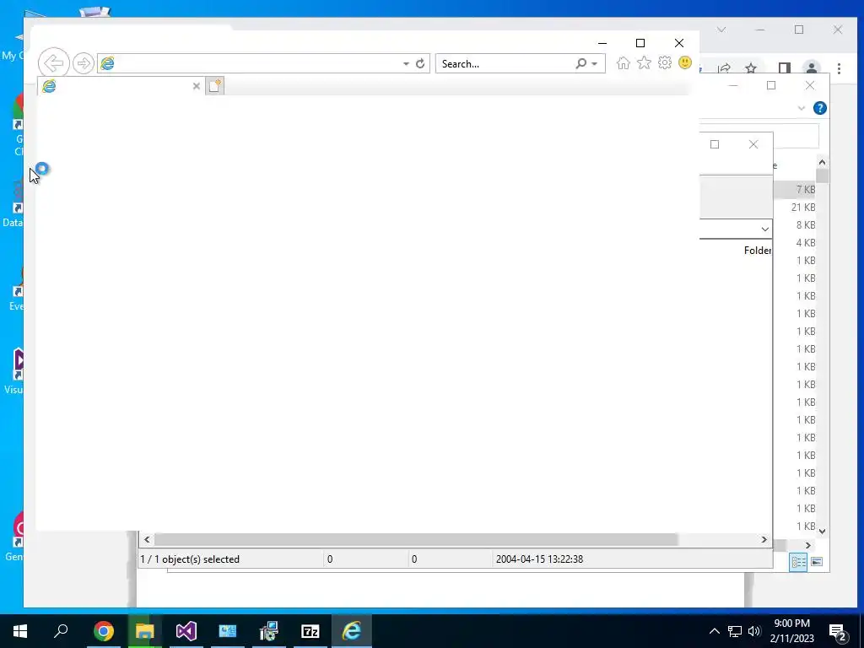864x648 pixels.
Task: Open the 9:00 PM clock calendar
Action: click(x=792, y=631)
